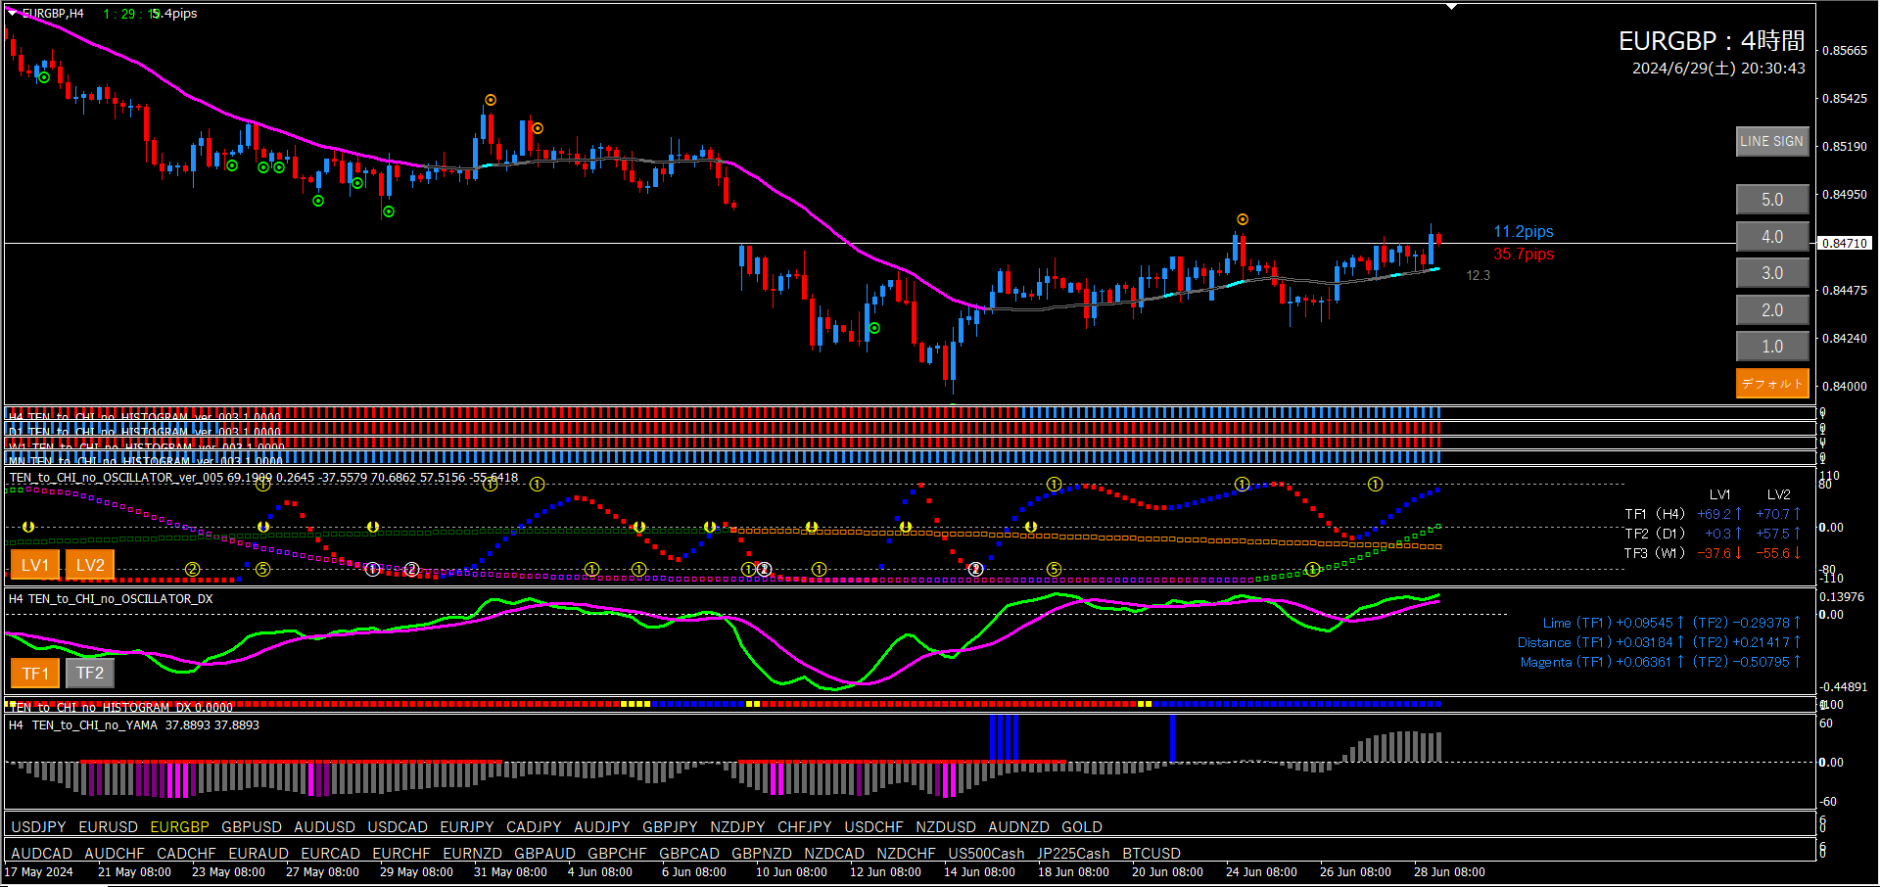Screen dimensions: 1880x887
Task: Click the red 35.7pips label
Action: click(x=1524, y=255)
